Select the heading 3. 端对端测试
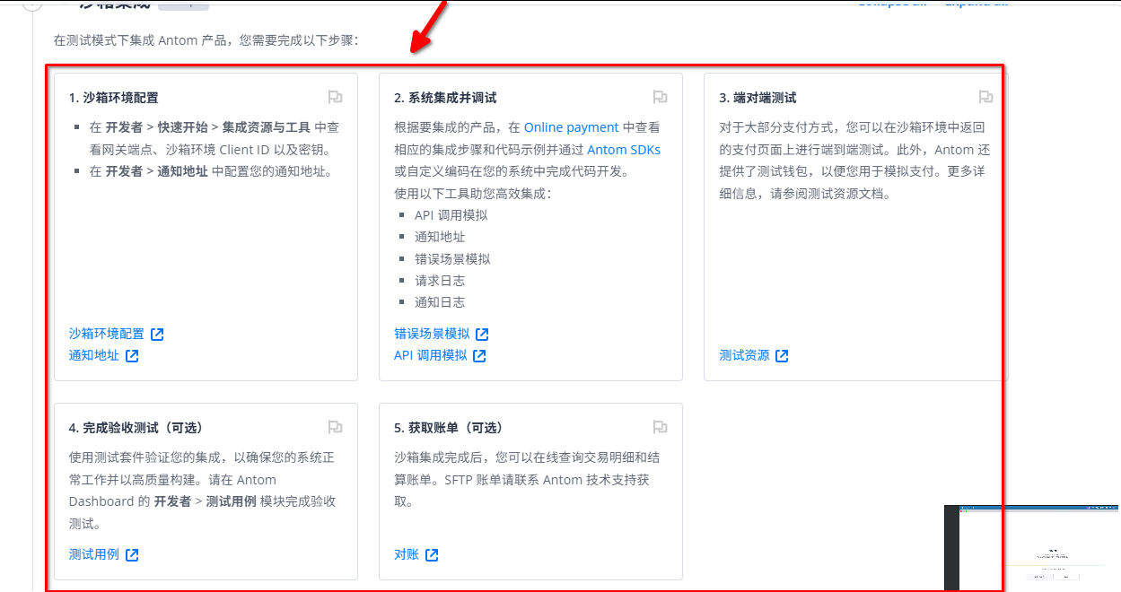This screenshot has width=1121, height=592. click(x=758, y=97)
